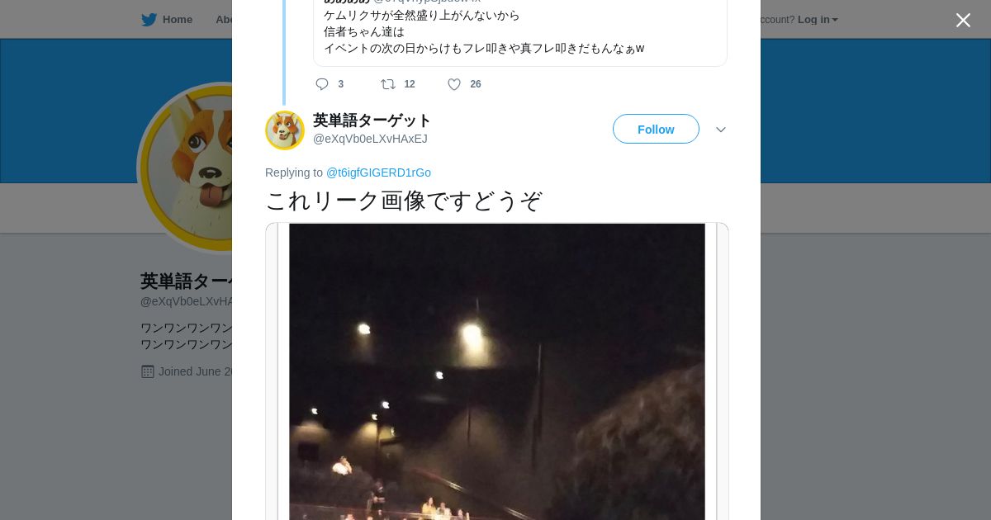Click the parent tweet text ケムリクサ
The width and height of the screenshot is (991, 520).
484,31
